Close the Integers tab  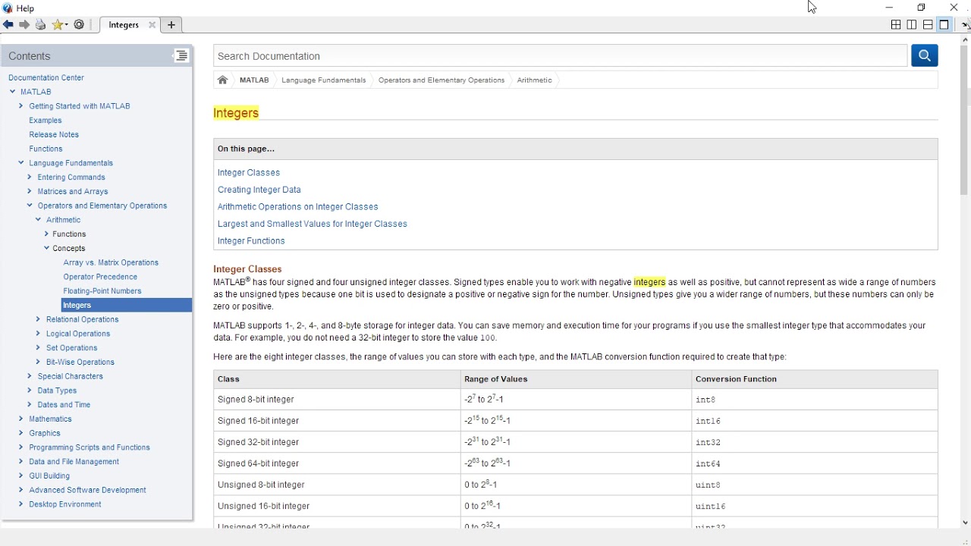pos(152,25)
